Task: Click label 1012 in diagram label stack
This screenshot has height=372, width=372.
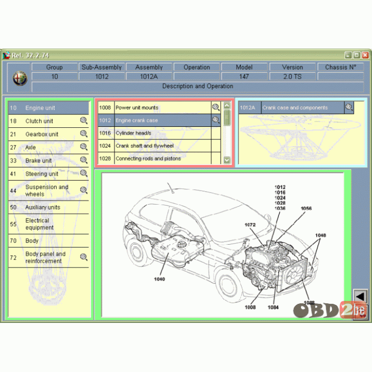Action: point(280,187)
